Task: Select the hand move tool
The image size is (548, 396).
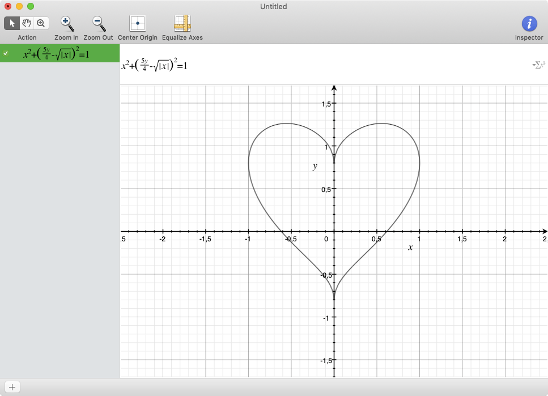Action: 27,23
